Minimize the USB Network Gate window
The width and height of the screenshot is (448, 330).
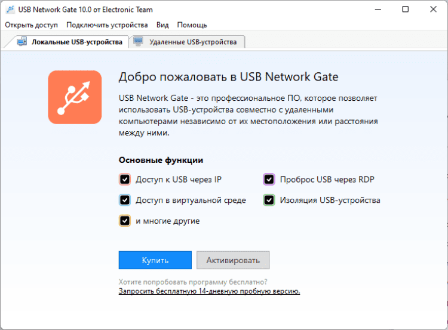pyautogui.click(x=378, y=10)
